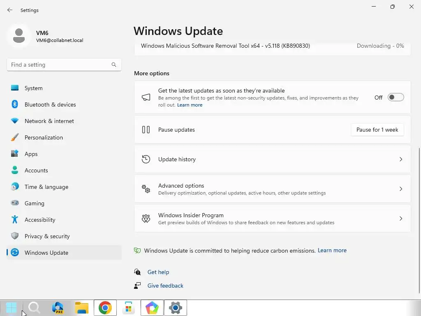Click the More options heading
Screen dimensions: 421x316
click(x=152, y=73)
